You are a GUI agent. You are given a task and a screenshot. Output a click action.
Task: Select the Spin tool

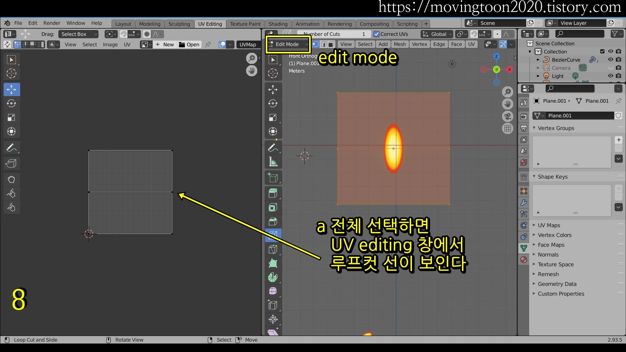(273, 277)
